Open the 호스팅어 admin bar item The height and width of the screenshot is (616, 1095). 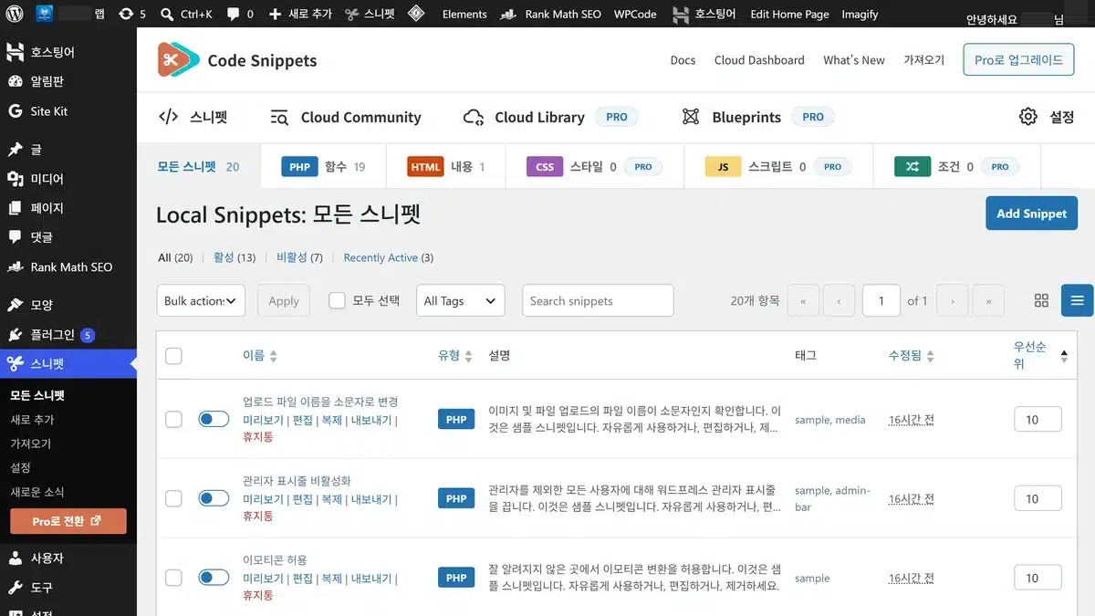(704, 14)
